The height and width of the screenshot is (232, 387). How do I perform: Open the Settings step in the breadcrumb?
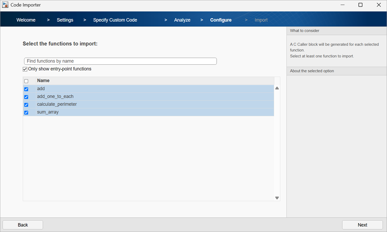pyautogui.click(x=65, y=19)
